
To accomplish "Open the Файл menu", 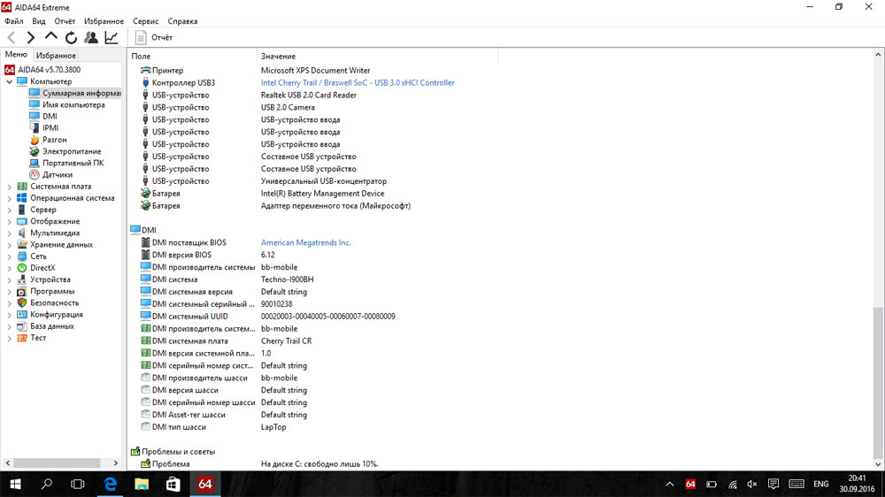I will pos(13,21).
